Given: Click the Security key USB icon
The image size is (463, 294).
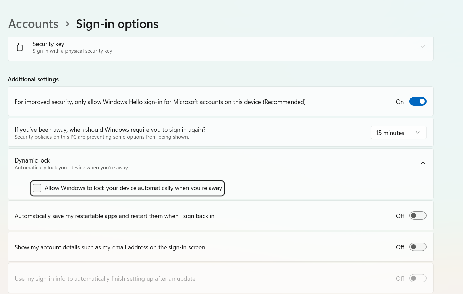Looking at the screenshot, I should pos(20,47).
